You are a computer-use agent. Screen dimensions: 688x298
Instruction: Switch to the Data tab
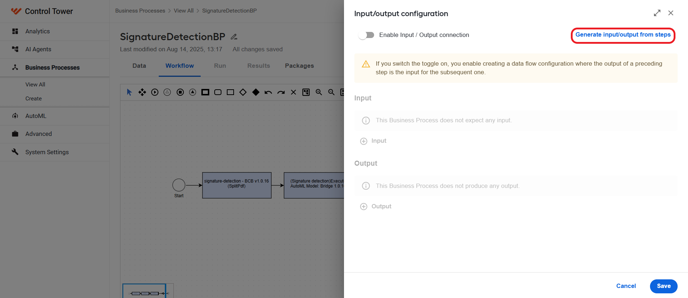pyautogui.click(x=139, y=66)
